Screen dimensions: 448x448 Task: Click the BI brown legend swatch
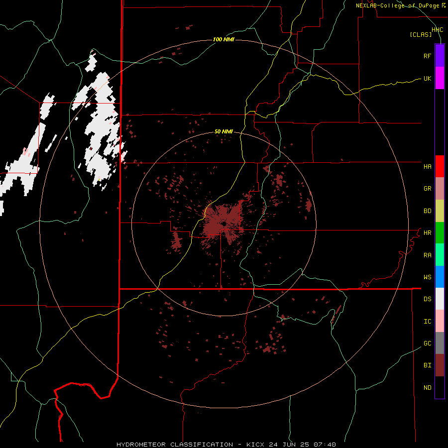[x=440, y=365]
